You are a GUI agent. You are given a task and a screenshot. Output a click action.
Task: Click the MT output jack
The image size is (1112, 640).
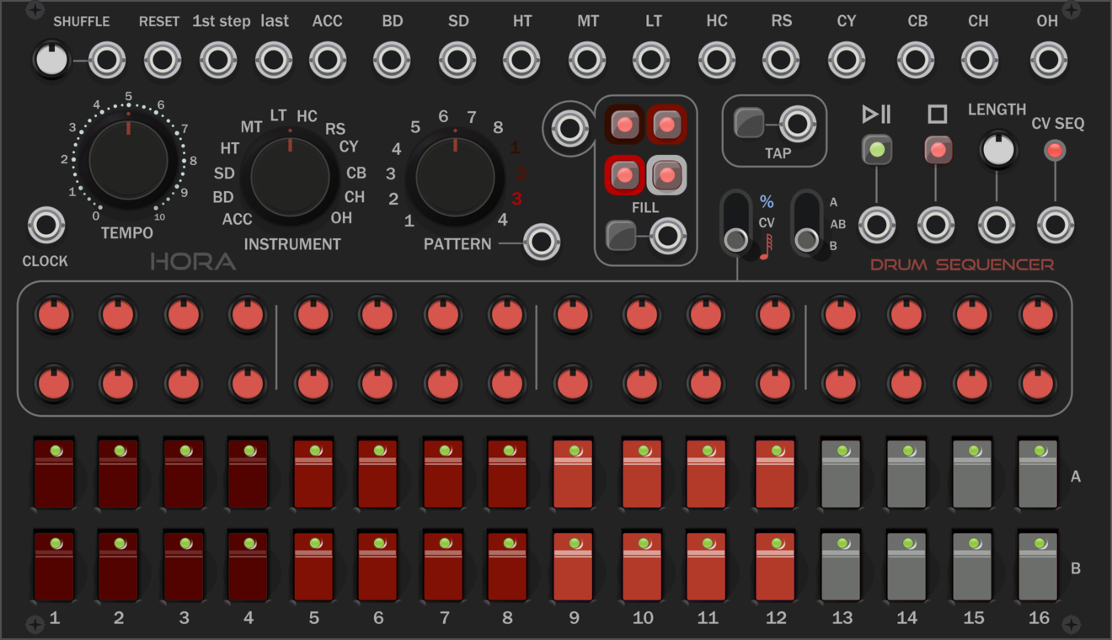tap(587, 61)
